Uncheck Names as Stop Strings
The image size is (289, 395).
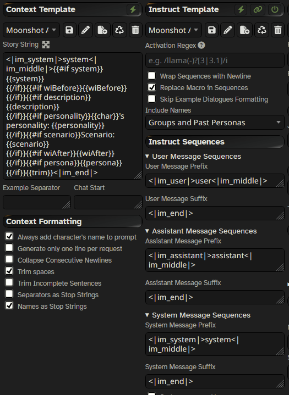[9, 305]
